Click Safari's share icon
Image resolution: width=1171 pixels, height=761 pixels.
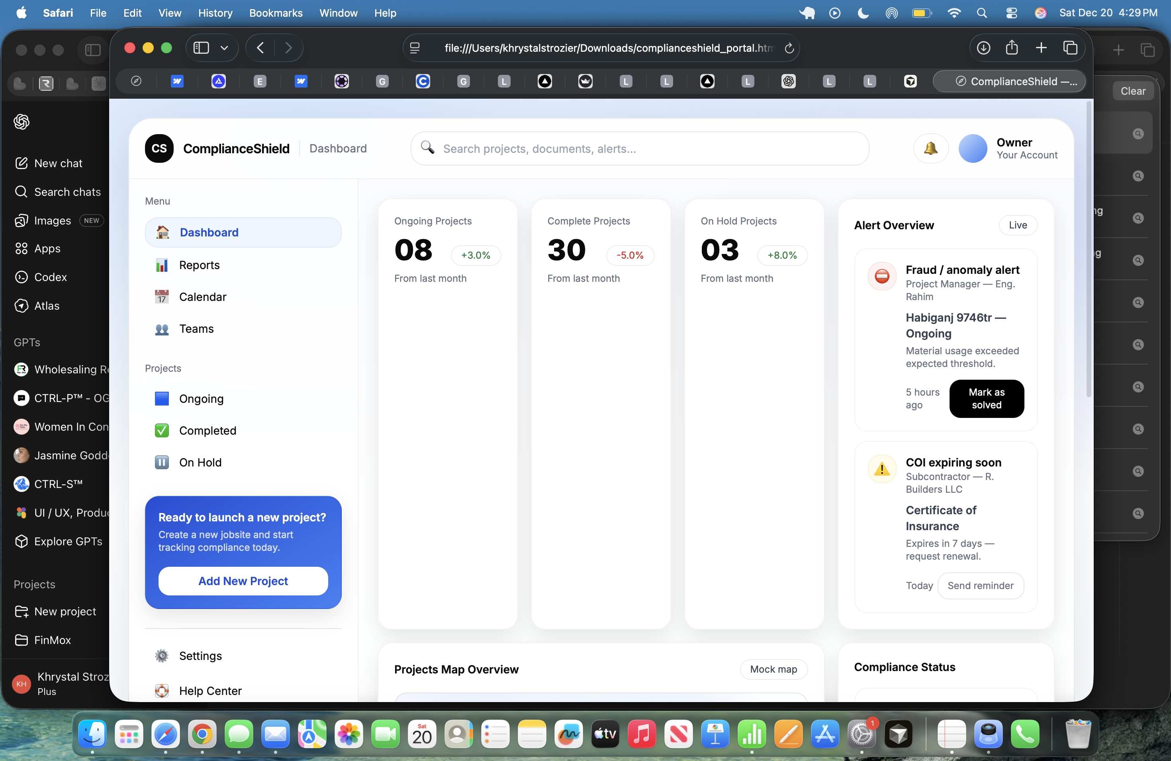[x=1012, y=48]
